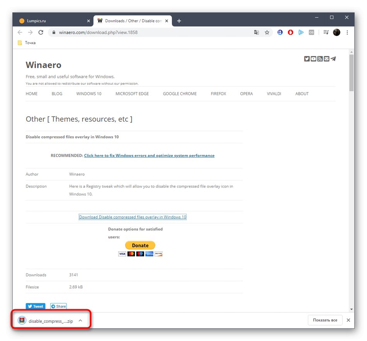The image size is (367, 341).
Task: Open the ABOUT menu item
Action: (x=302, y=94)
